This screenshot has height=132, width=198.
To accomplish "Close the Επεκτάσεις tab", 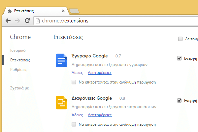I will pyautogui.click(x=63, y=11).
